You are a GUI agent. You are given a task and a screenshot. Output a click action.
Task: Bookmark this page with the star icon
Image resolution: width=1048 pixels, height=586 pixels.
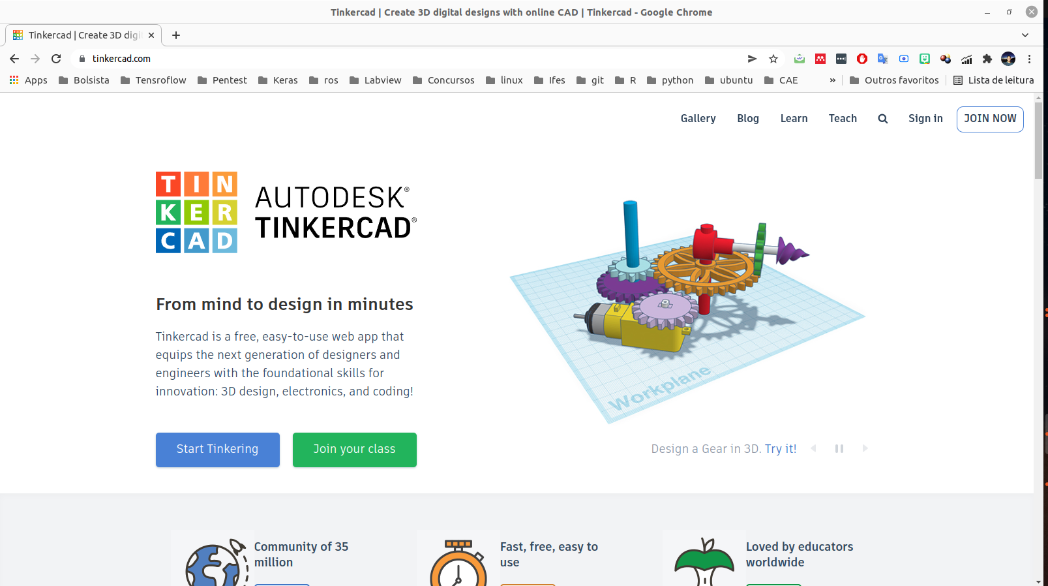773,59
